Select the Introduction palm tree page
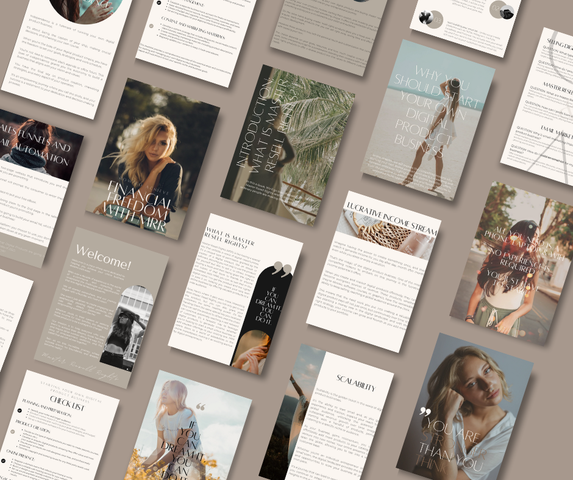573x480 pixels. [286, 146]
